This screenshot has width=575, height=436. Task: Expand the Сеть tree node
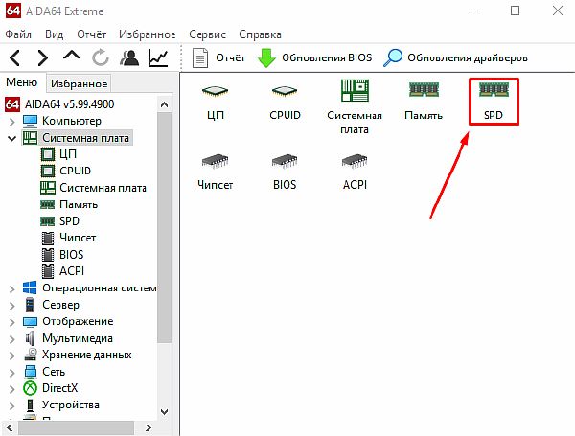pos(11,373)
